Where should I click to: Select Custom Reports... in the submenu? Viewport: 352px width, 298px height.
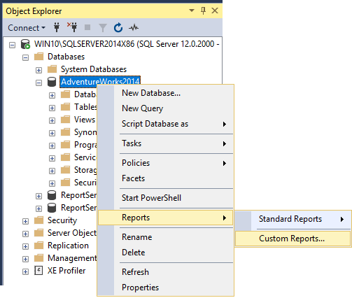(x=293, y=239)
